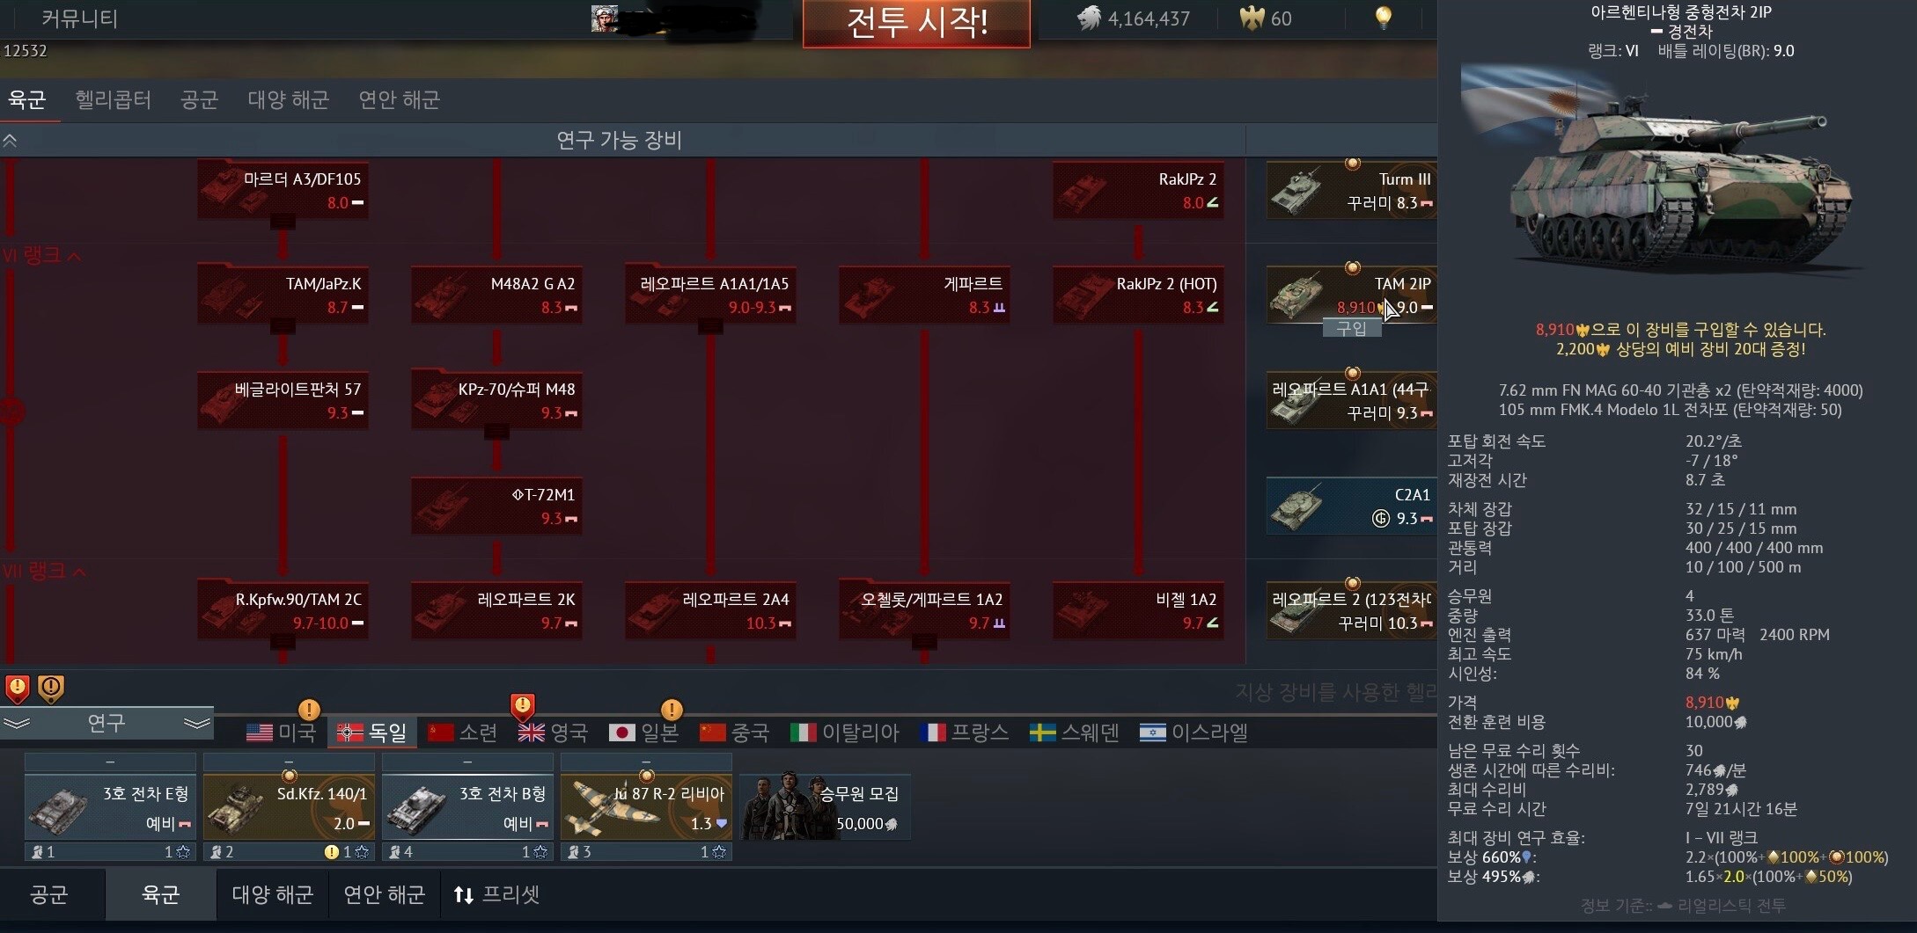Viewport: 1917px width, 933px height.
Task: Click the 구입 purchase button
Action: point(1351,328)
